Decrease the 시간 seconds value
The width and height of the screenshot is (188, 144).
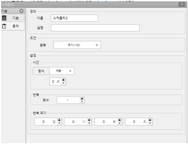pyautogui.click(x=63, y=83)
